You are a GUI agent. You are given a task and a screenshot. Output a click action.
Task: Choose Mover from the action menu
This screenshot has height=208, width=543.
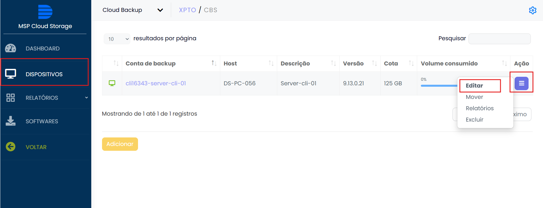point(474,97)
